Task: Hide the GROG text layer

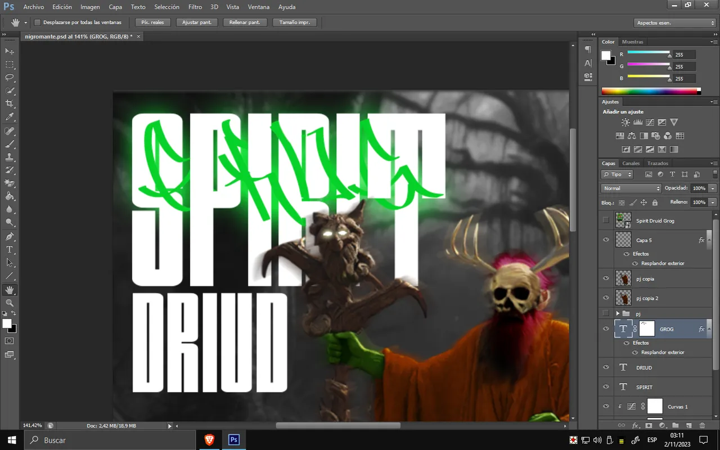Action: (x=606, y=329)
